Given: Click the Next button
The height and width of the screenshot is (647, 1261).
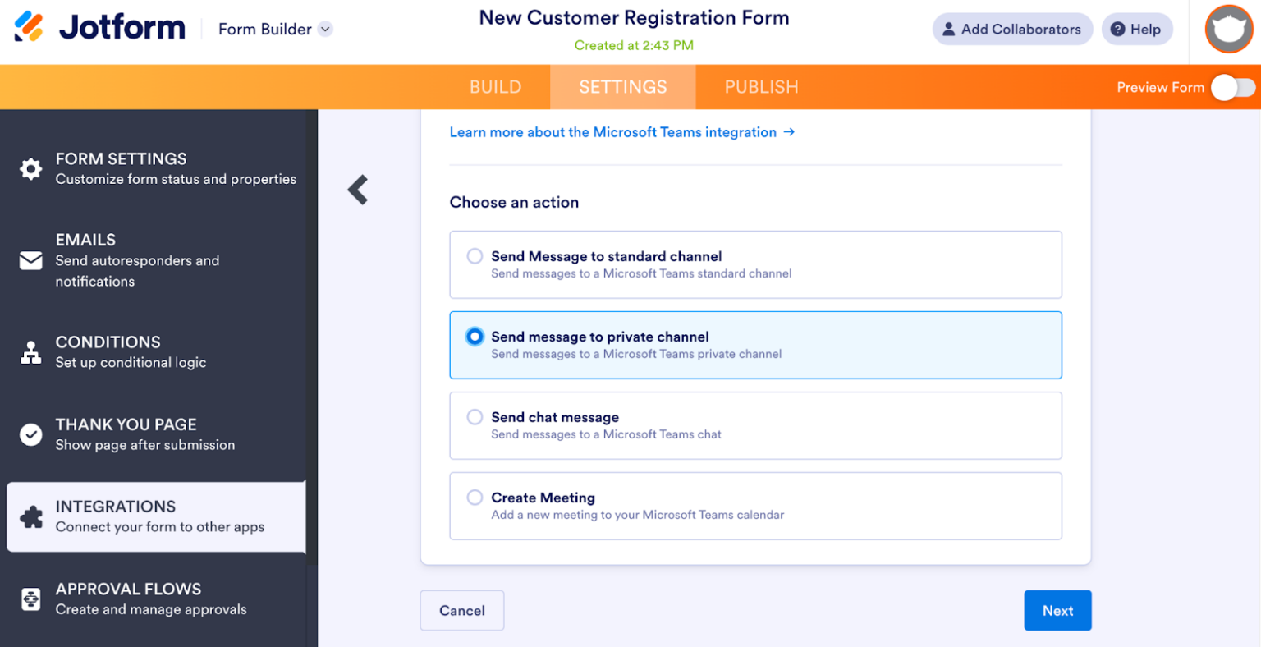Looking at the screenshot, I should pyautogui.click(x=1057, y=610).
